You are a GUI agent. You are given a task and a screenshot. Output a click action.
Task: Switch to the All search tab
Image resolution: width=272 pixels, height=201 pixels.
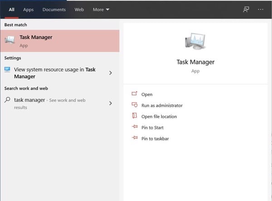click(x=11, y=10)
